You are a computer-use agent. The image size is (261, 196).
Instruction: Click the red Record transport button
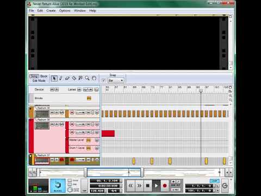click(x=165, y=186)
